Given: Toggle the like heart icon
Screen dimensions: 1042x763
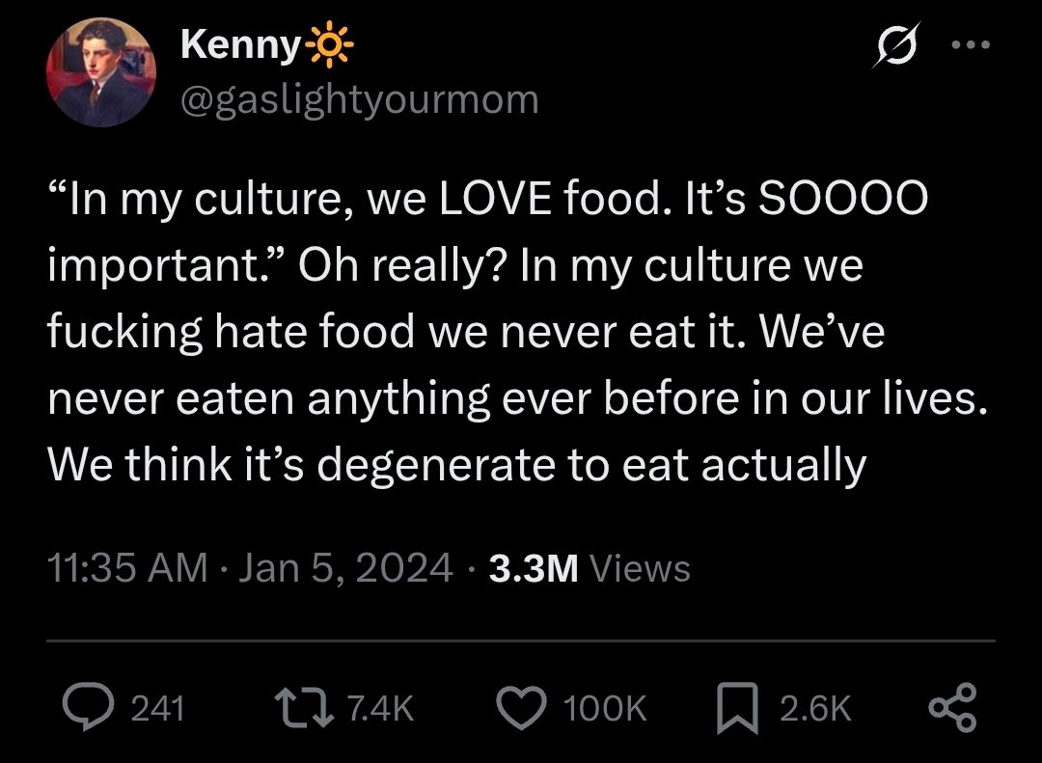Looking at the screenshot, I should click(x=522, y=709).
